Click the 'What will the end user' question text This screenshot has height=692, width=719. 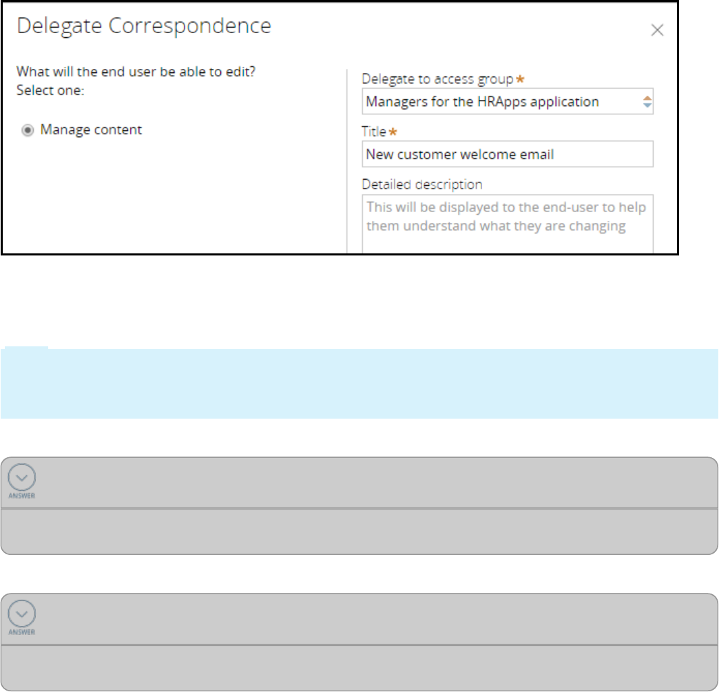[x=130, y=71]
